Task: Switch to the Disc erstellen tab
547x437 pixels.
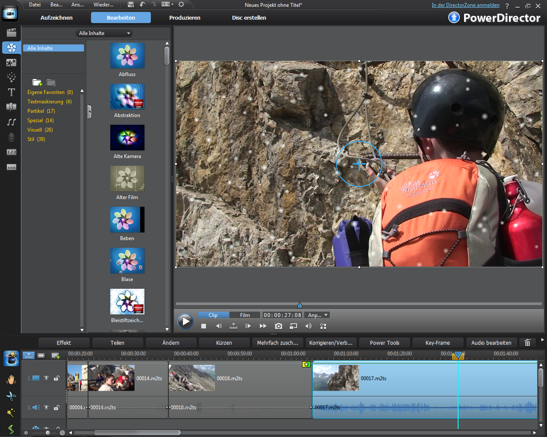Action: point(249,18)
